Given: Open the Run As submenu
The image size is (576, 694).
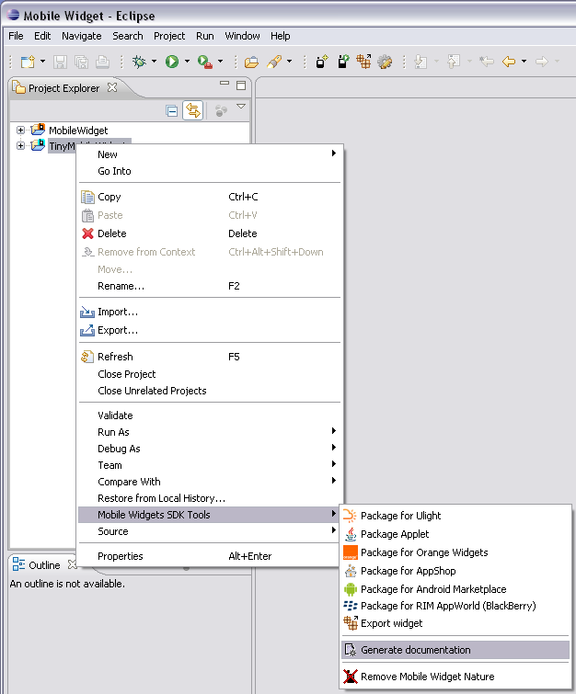Looking at the screenshot, I should pos(209,432).
